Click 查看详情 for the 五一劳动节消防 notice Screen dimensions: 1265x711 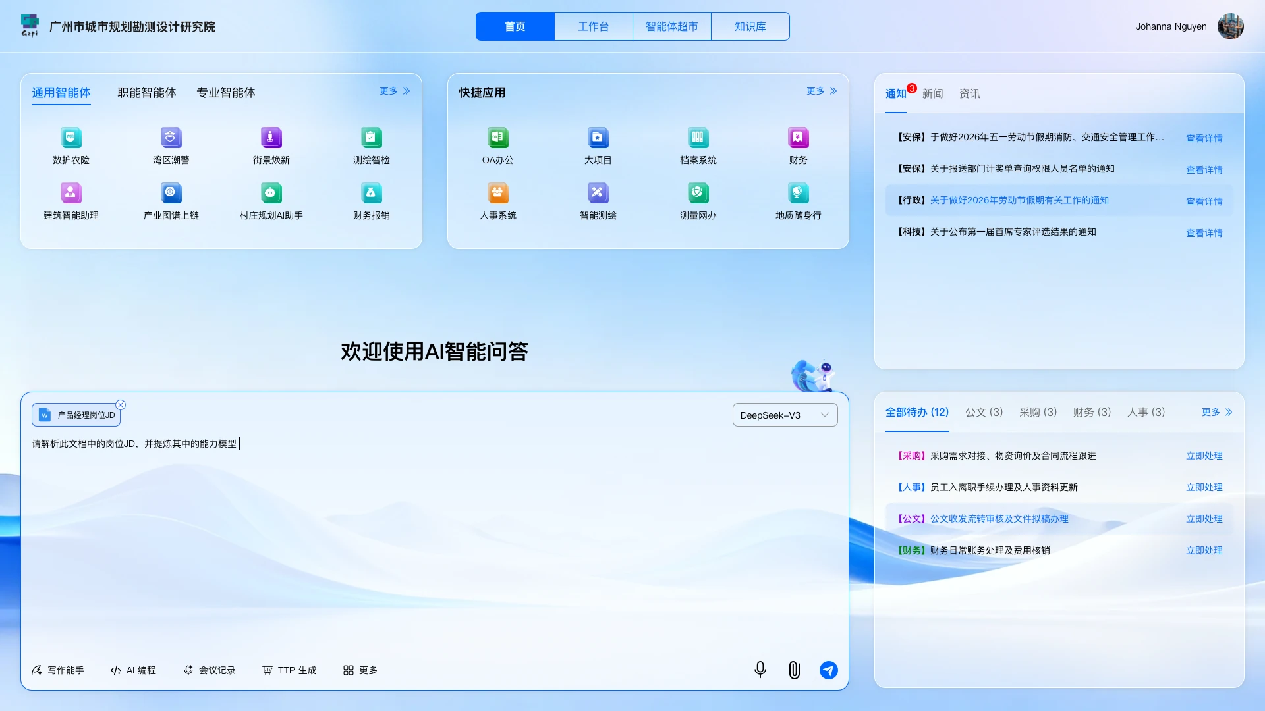[1204, 138]
